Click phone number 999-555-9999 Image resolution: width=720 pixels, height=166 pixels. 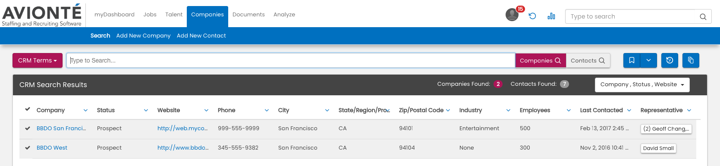pyautogui.click(x=239, y=128)
